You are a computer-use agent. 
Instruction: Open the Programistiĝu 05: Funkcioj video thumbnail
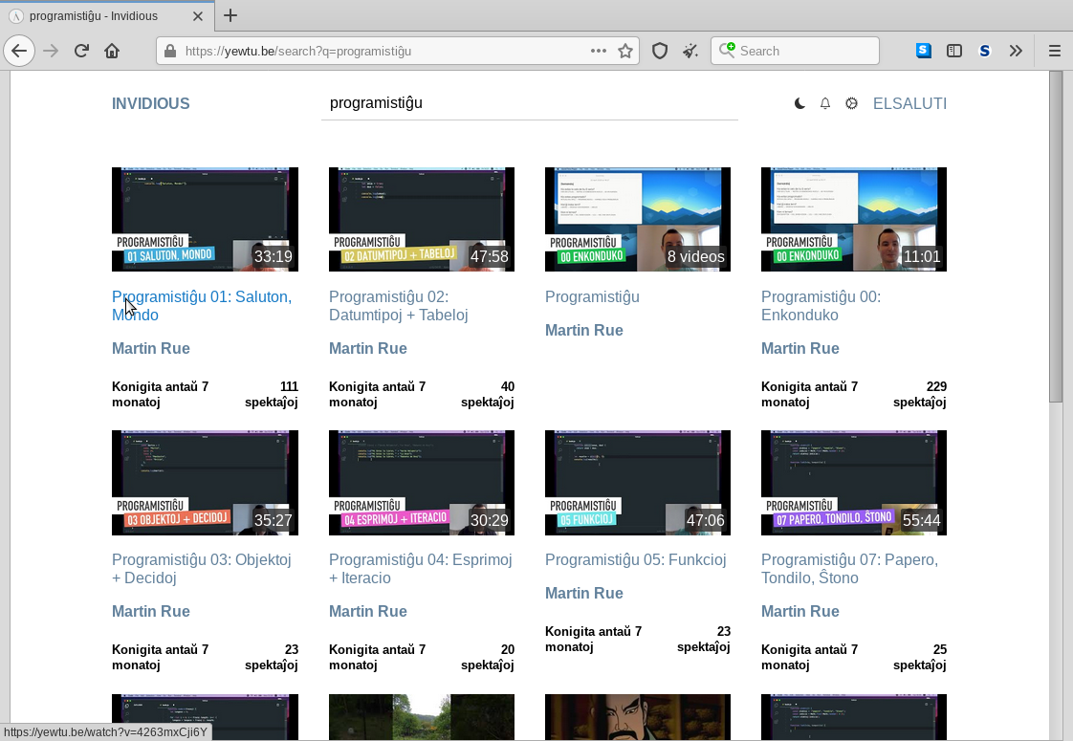[638, 482]
